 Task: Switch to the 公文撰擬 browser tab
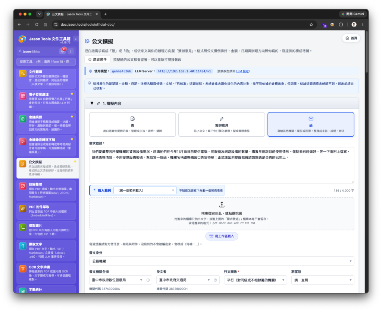point(72,14)
